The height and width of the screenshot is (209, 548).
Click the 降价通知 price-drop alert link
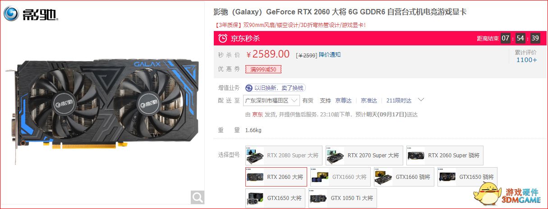click(330, 54)
